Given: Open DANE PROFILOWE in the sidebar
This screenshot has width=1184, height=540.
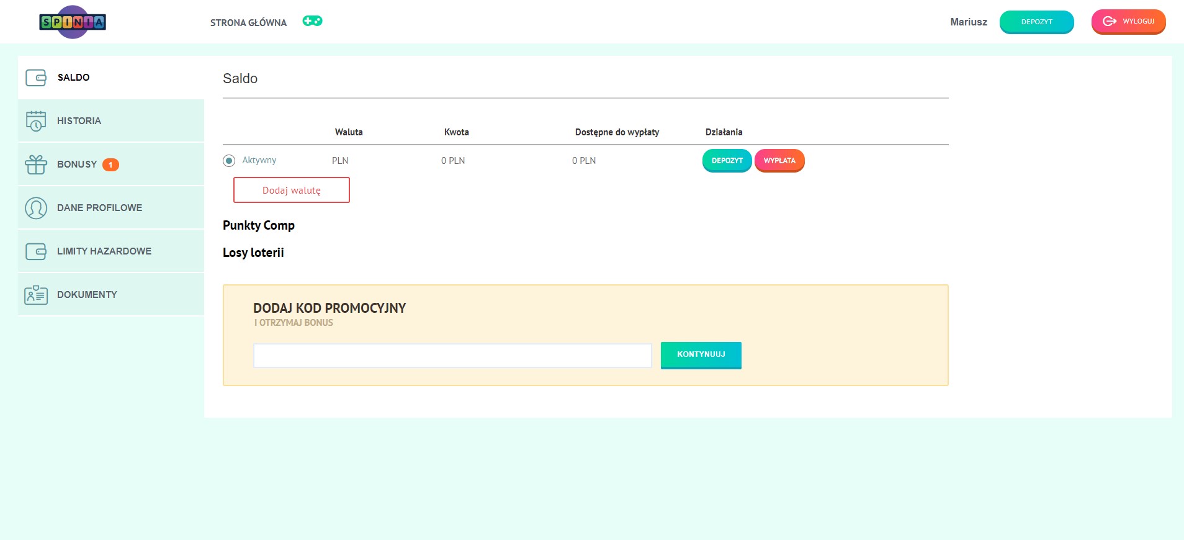Looking at the screenshot, I should [111, 208].
